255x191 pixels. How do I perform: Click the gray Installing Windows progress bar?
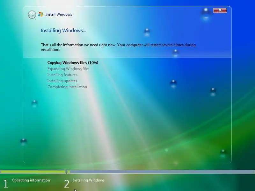point(161,172)
